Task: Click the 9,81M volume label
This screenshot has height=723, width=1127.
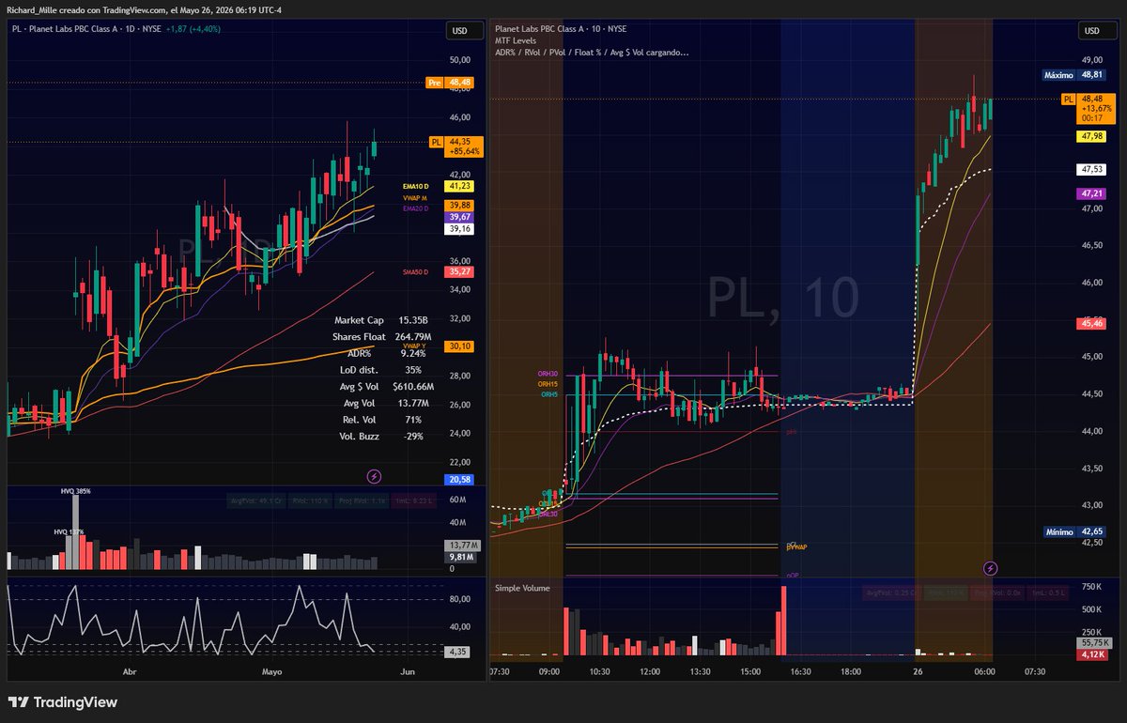Action: [x=459, y=557]
